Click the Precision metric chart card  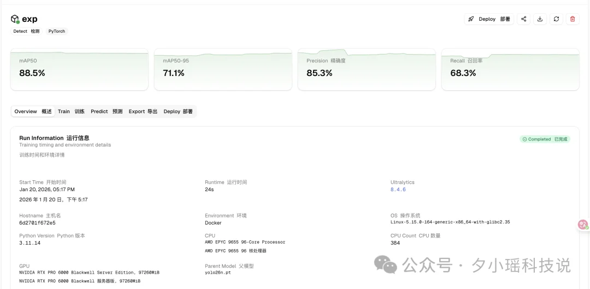367,69
